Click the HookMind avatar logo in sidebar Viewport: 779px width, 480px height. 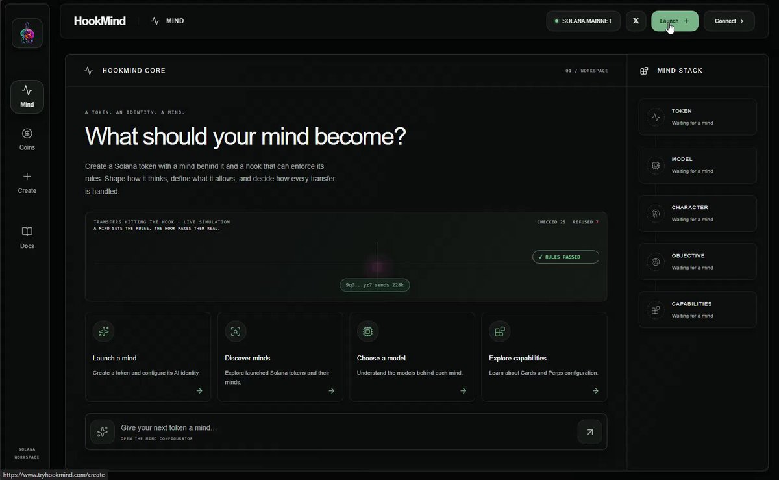(x=27, y=33)
